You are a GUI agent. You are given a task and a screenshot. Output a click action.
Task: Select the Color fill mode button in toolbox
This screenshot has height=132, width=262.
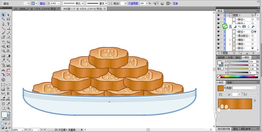pyautogui.click(x=2, y=123)
